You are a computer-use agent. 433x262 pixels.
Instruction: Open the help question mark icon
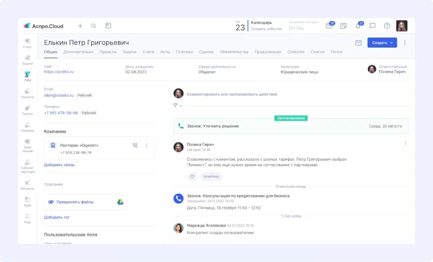pyautogui.click(x=387, y=26)
